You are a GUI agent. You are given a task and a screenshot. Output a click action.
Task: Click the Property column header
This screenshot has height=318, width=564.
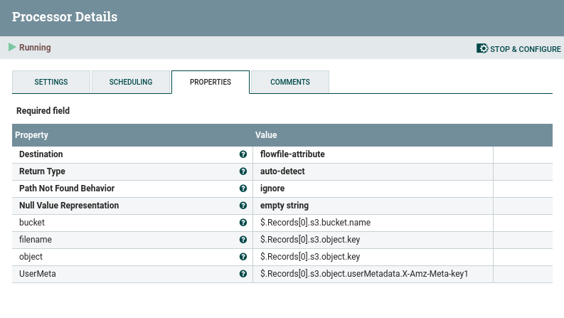[31, 134]
